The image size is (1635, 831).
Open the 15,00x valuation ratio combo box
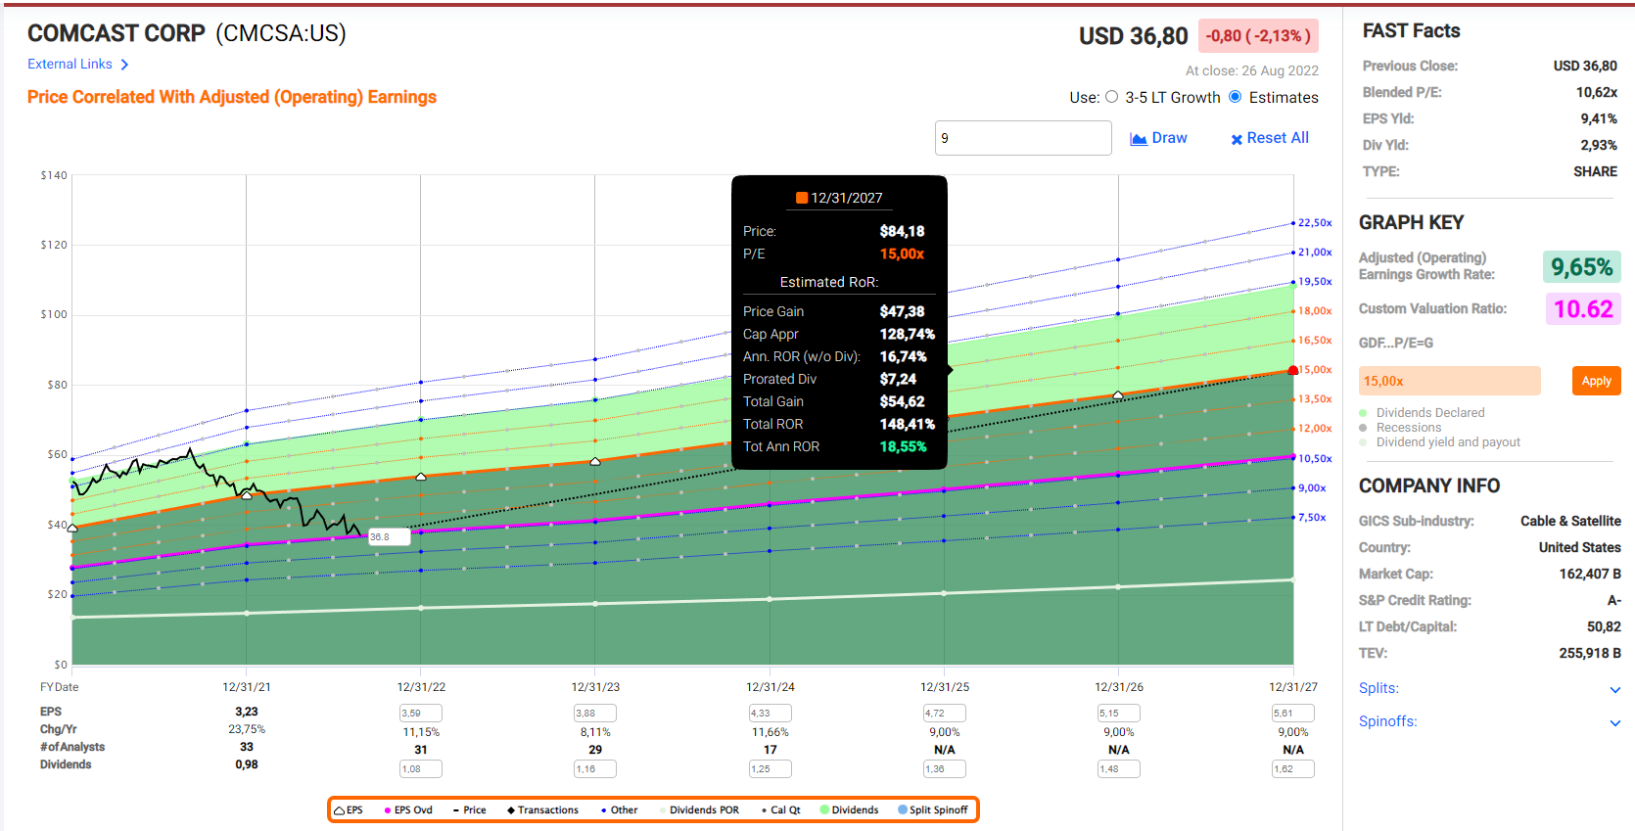[x=1449, y=381]
